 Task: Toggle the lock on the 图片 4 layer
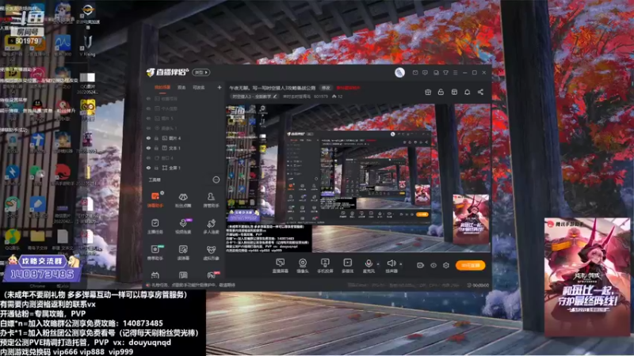click(x=157, y=138)
